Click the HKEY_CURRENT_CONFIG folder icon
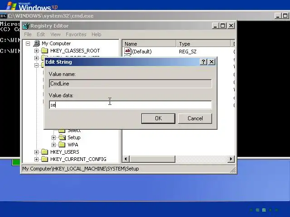The image size is (290, 217). click(44, 159)
